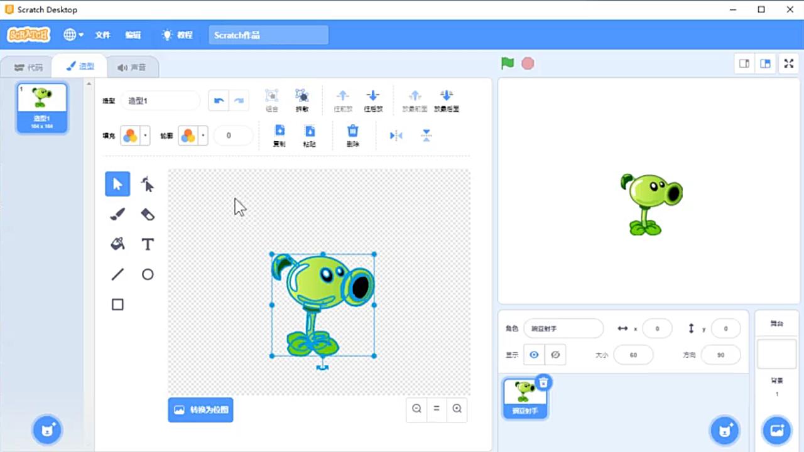The image size is (804, 452).
Task: Open the choose a costume button
Action: pos(48,430)
